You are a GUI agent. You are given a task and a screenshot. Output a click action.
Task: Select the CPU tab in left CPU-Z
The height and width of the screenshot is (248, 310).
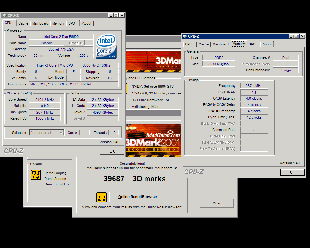pos(9,23)
